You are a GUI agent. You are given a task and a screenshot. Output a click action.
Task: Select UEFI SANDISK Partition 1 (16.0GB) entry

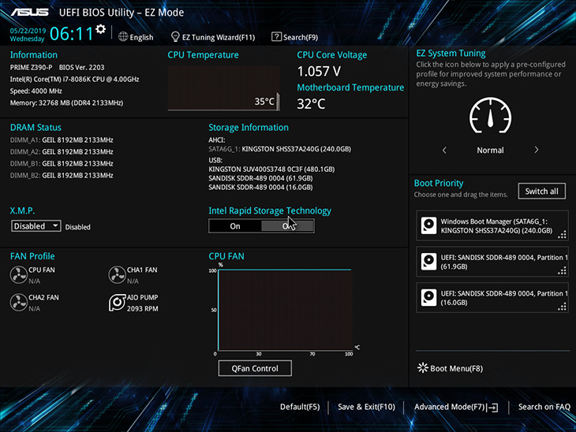click(x=492, y=298)
